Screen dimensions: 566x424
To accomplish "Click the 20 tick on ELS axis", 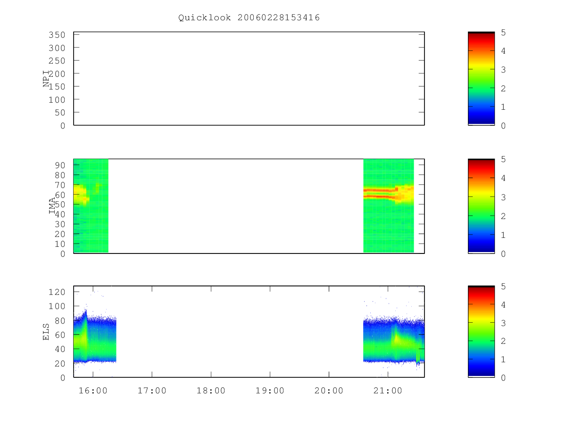I will [x=59, y=363].
